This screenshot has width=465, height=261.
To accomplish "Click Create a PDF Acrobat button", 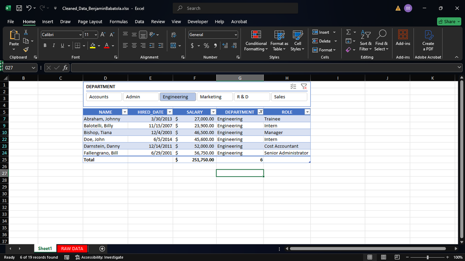I will point(428,40).
